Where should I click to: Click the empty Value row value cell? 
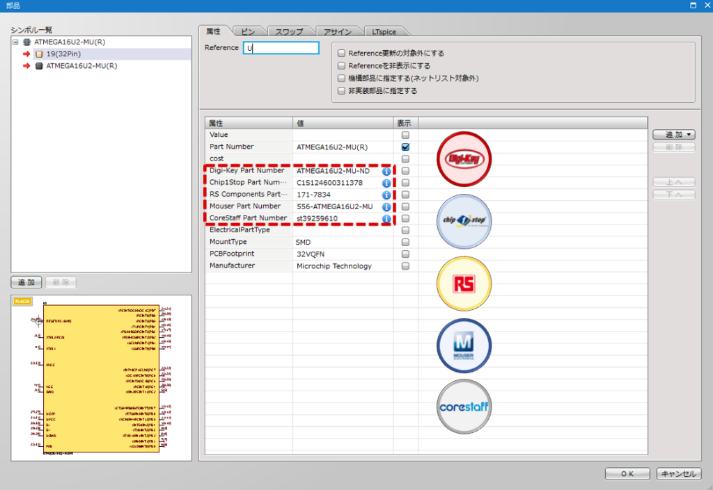[343, 136]
